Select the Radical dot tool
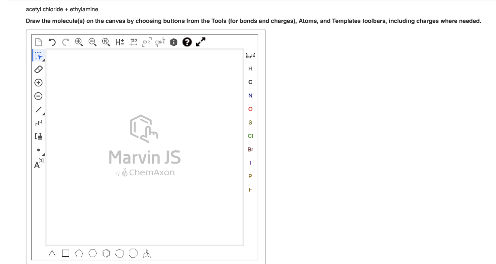 coord(39,150)
